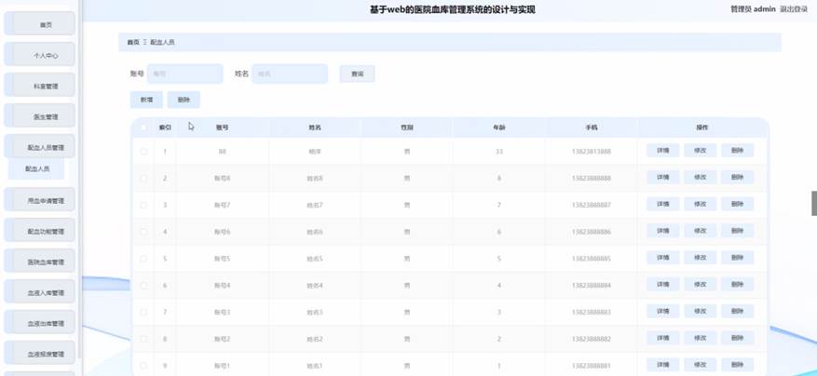
Task: Check the checkbox for the 账号7 row
Action: (x=143, y=205)
